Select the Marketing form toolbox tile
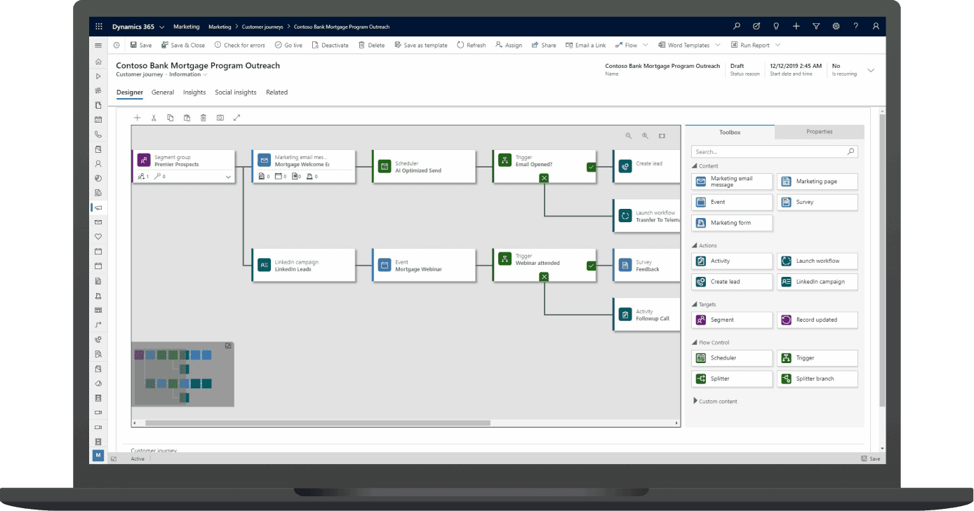The width and height of the screenshot is (974, 511). (732, 223)
